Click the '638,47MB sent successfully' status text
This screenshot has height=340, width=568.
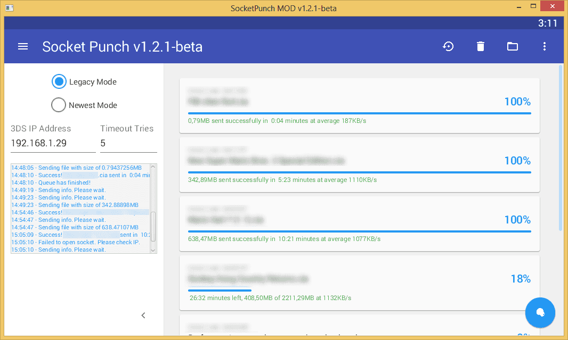284,239
